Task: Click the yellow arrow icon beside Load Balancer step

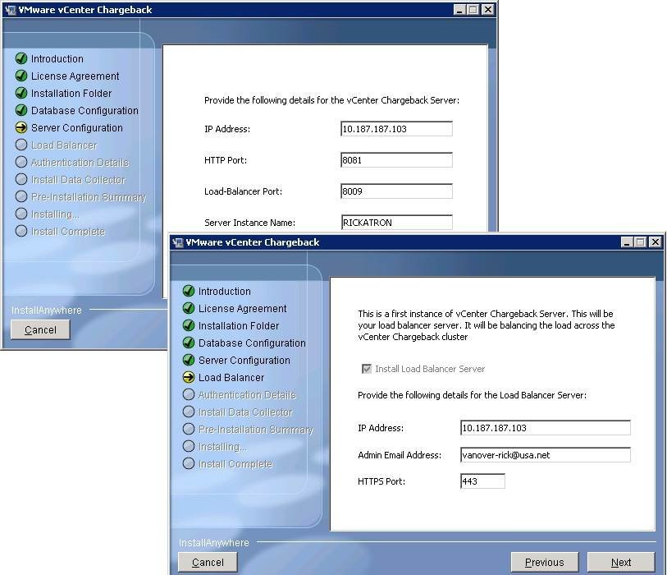Action: (189, 378)
